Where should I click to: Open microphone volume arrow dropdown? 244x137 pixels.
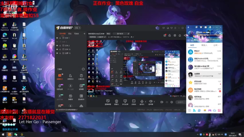tap(145, 102)
